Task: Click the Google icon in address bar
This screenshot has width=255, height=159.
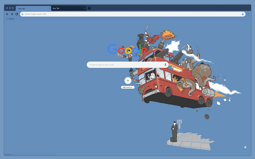Action: pyautogui.click(x=22, y=14)
